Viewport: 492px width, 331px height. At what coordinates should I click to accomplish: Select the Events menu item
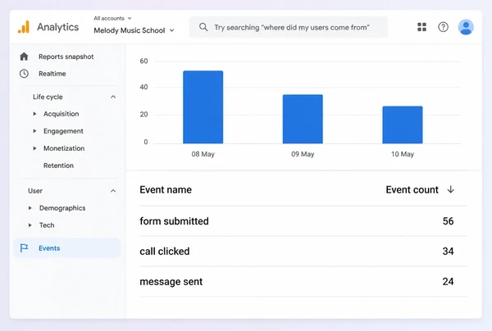click(67, 248)
